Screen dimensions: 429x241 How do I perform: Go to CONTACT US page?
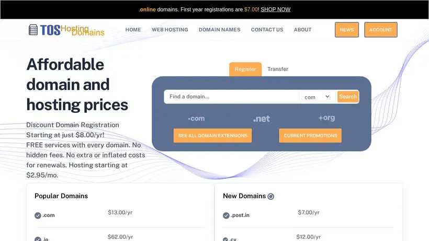point(267,30)
